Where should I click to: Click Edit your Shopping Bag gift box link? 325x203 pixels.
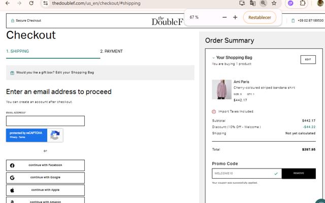(x=75, y=72)
